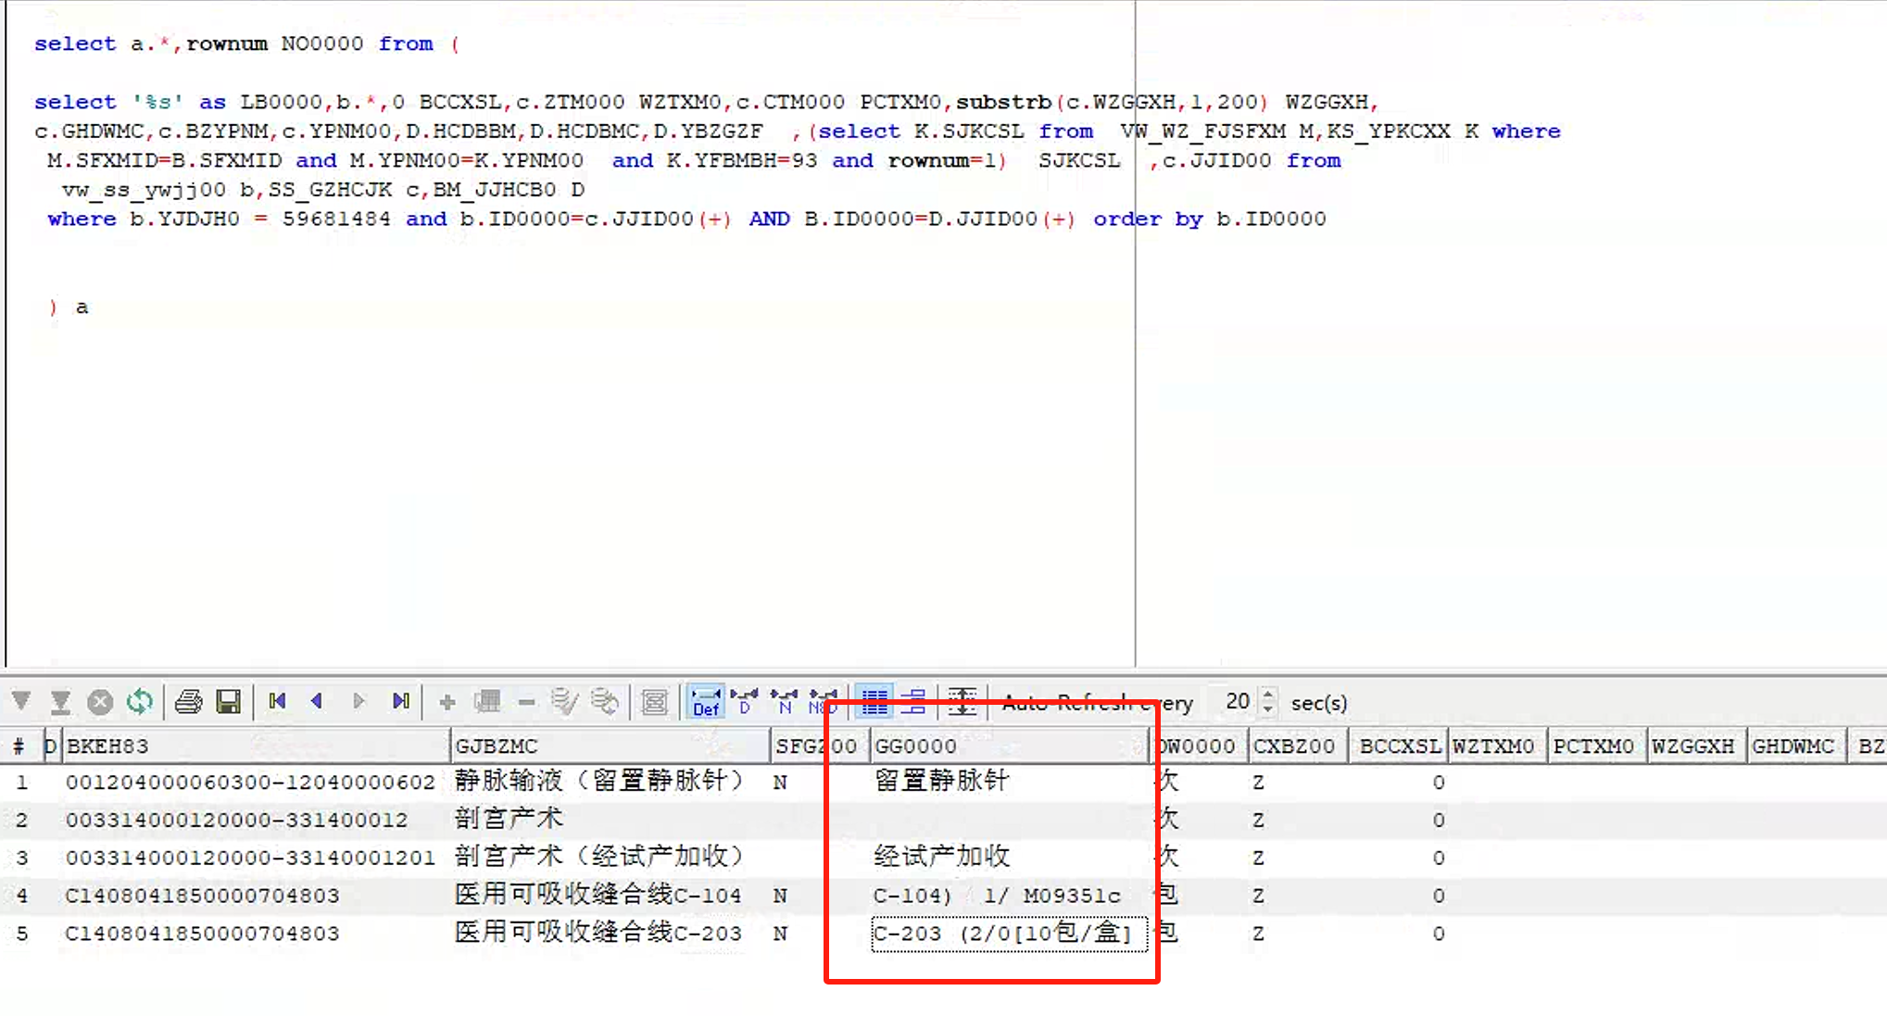
Task: Click the refresh data icon
Action: coord(140,702)
